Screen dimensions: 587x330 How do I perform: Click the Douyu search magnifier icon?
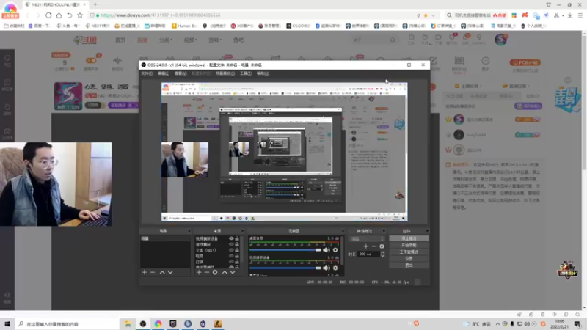pyautogui.click(x=393, y=40)
